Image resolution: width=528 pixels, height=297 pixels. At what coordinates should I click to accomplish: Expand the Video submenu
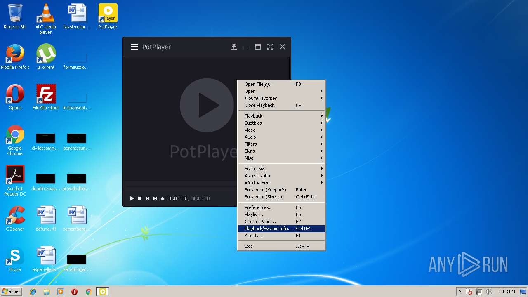click(x=282, y=130)
